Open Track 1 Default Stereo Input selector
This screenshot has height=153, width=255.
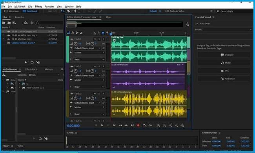[x=87, y=48]
